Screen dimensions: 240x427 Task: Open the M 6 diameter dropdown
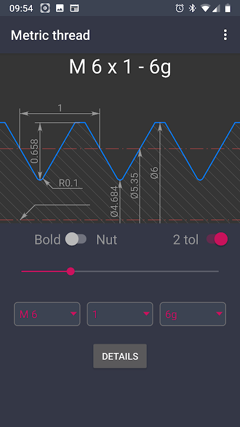coord(47,314)
